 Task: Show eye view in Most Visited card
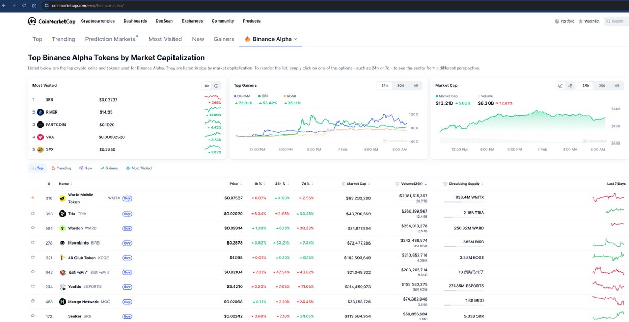pyautogui.click(x=207, y=86)
